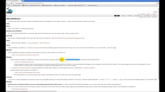Follow the OpenEV link in OSGeo4W paragraph

click(115, 79)
